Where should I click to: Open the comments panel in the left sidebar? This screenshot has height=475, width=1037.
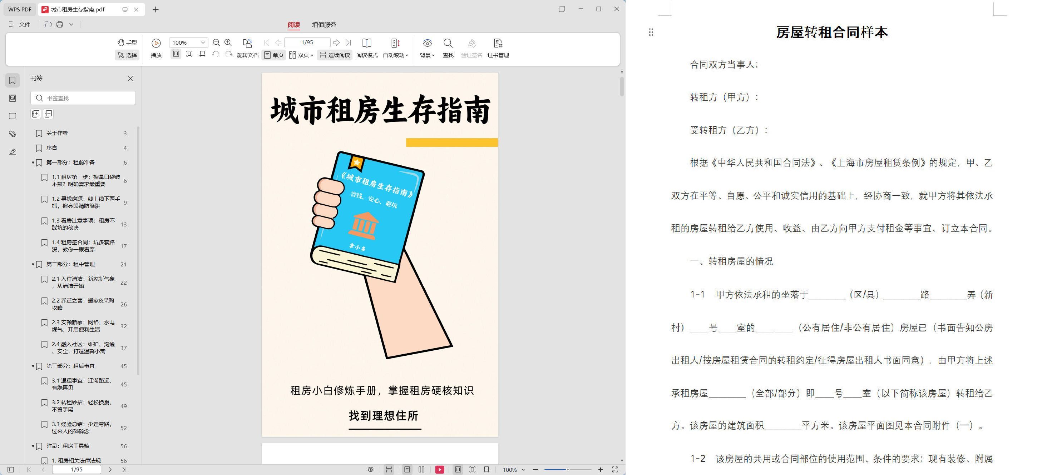click(x=12, y=116)
